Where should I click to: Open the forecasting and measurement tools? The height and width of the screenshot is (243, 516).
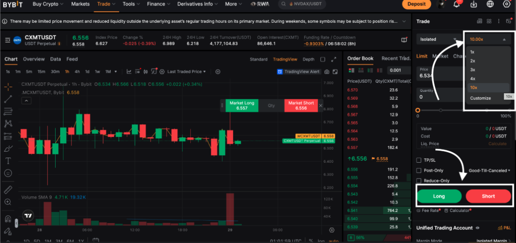(x=8, y=136)
